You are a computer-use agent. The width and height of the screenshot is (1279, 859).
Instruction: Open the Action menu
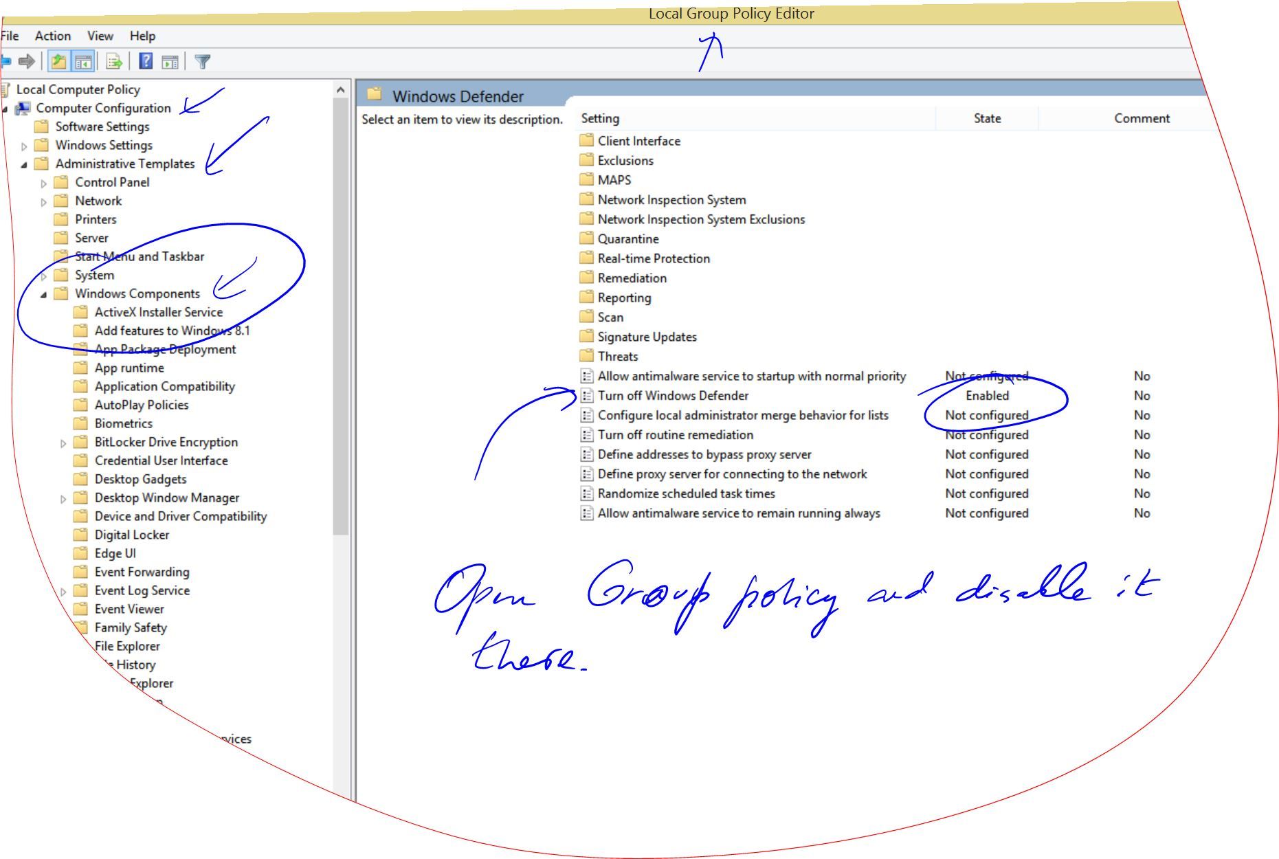coord(53,36)
